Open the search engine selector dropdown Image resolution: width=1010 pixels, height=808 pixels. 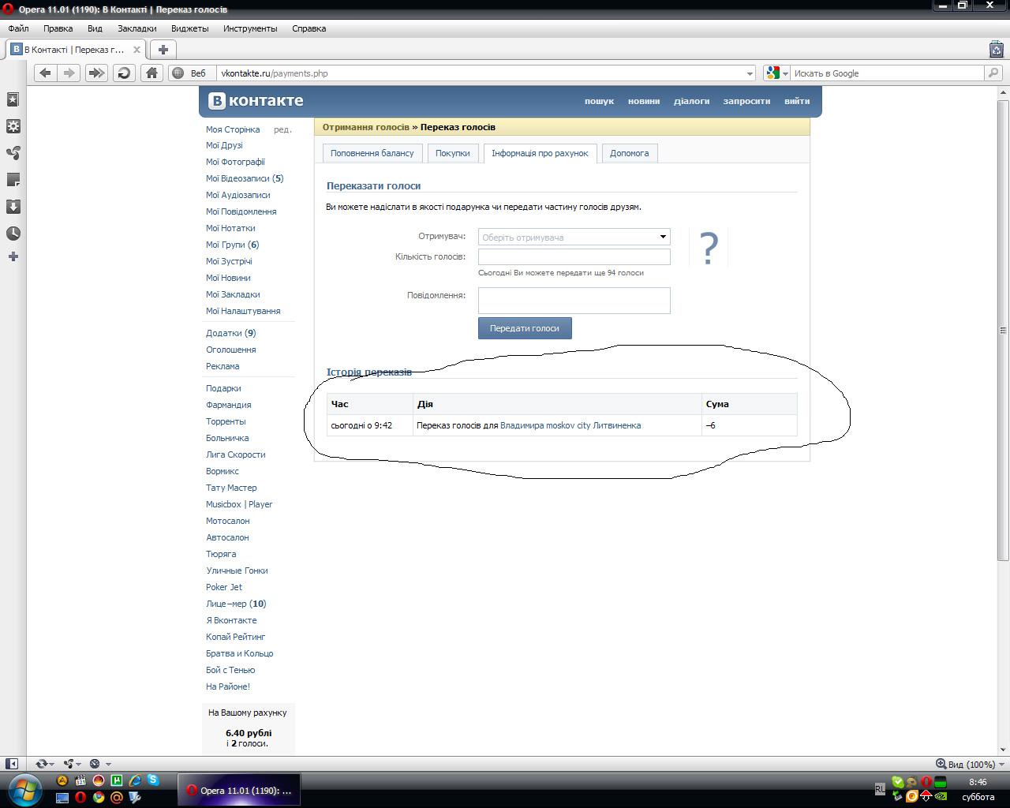point(777,73)
